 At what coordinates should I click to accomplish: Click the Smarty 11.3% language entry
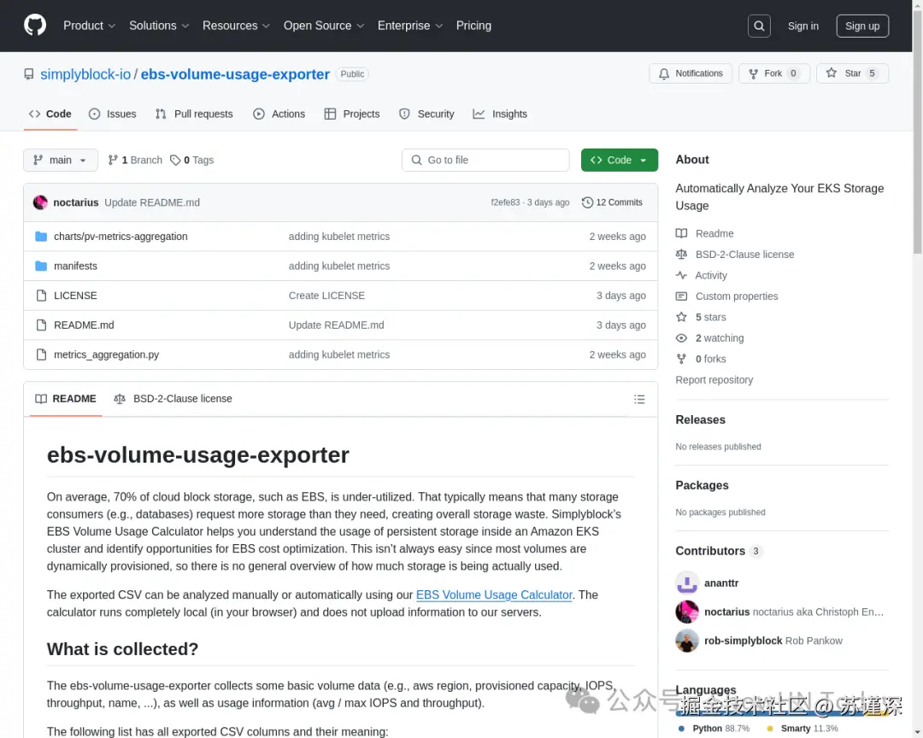coord(802,729)
